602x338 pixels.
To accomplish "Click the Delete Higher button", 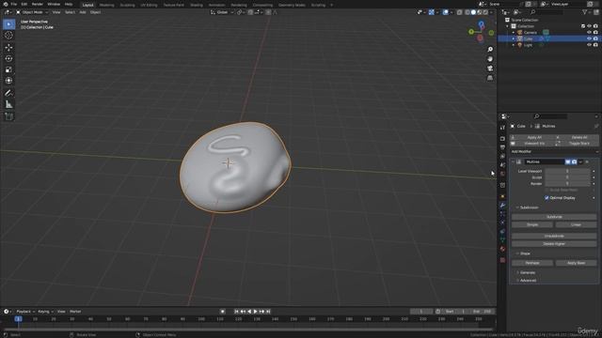I will (x=554, y=244).
